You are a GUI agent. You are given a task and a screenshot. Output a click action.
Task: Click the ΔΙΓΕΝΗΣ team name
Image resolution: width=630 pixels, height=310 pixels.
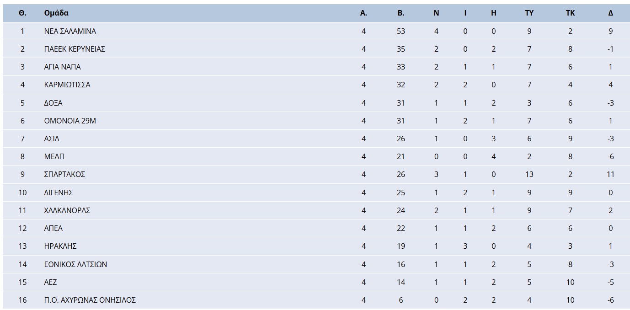59,192
